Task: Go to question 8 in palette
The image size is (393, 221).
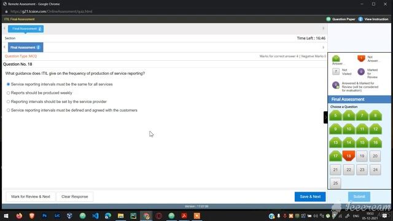Action: pyautogui.click(x=375, y=115)
